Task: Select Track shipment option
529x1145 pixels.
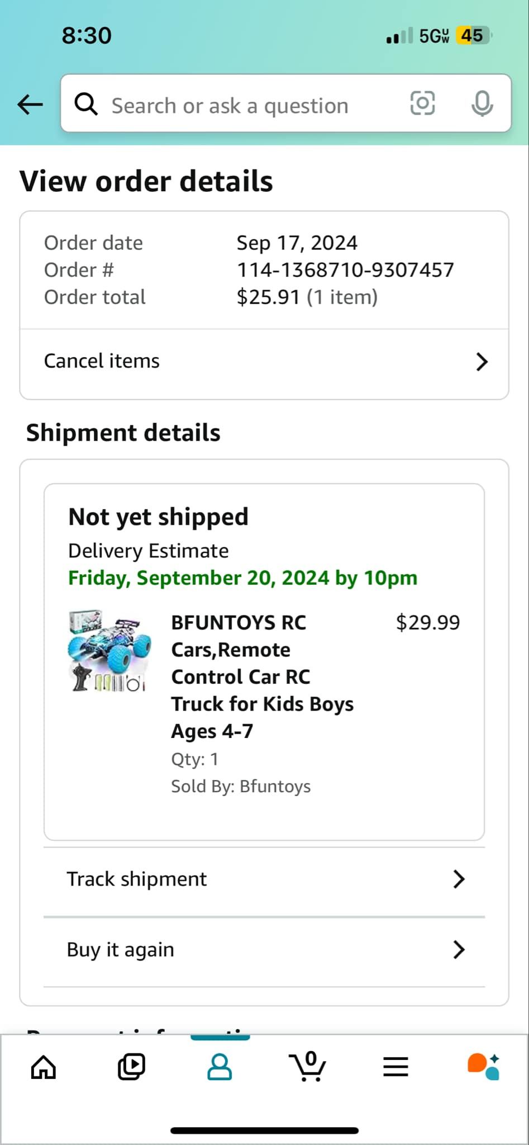Action: (137, 879)
